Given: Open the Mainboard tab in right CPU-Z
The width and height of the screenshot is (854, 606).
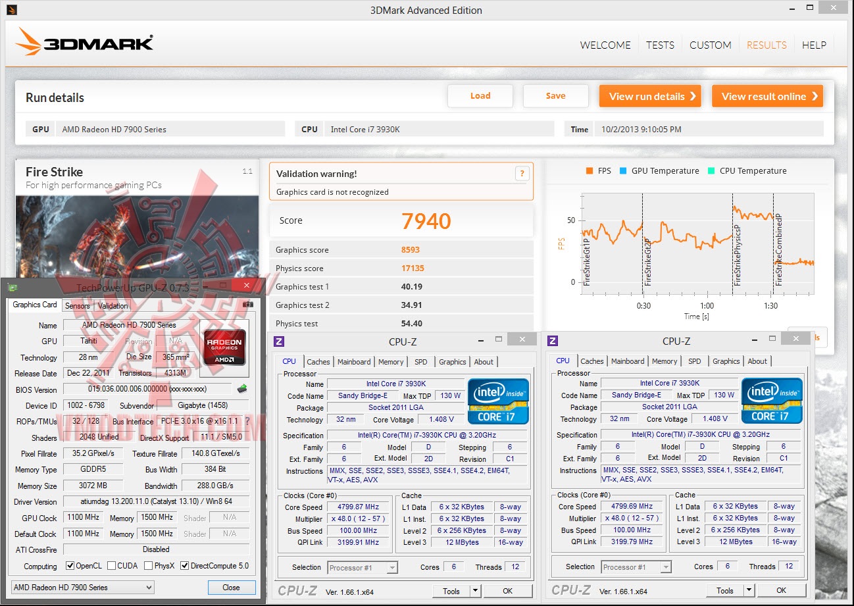Looking at the screenshot, I should [x=628, y=361].
